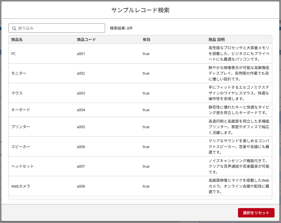Click the 有効 column header
Image resolution: width=281 pixels, height=223 pixels.
pyautogui.click(x=146, y=40)
